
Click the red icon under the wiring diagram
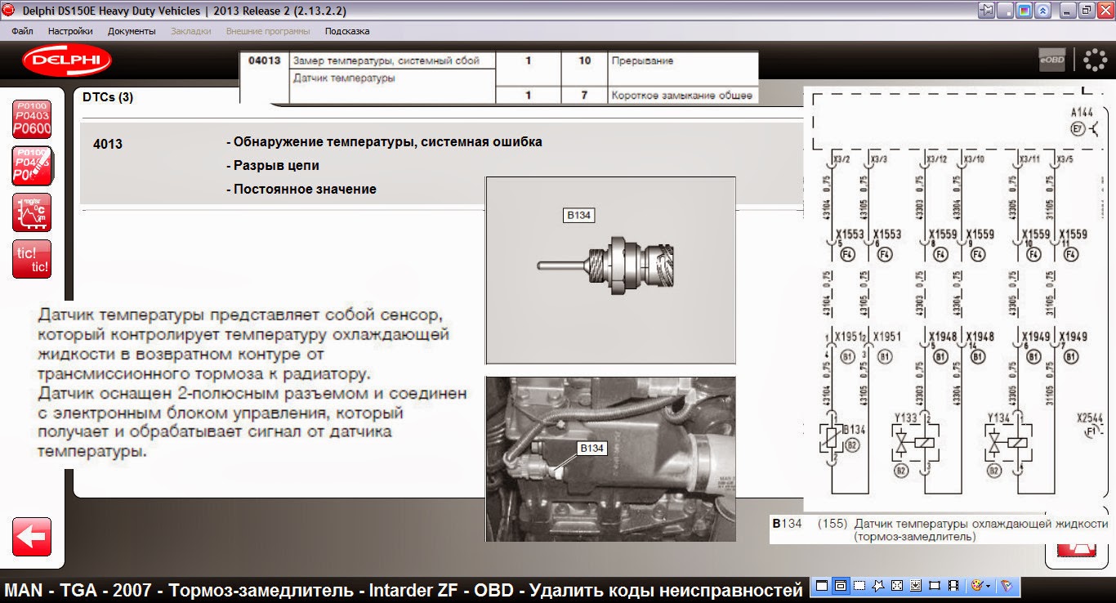(x=1077, y=551)
